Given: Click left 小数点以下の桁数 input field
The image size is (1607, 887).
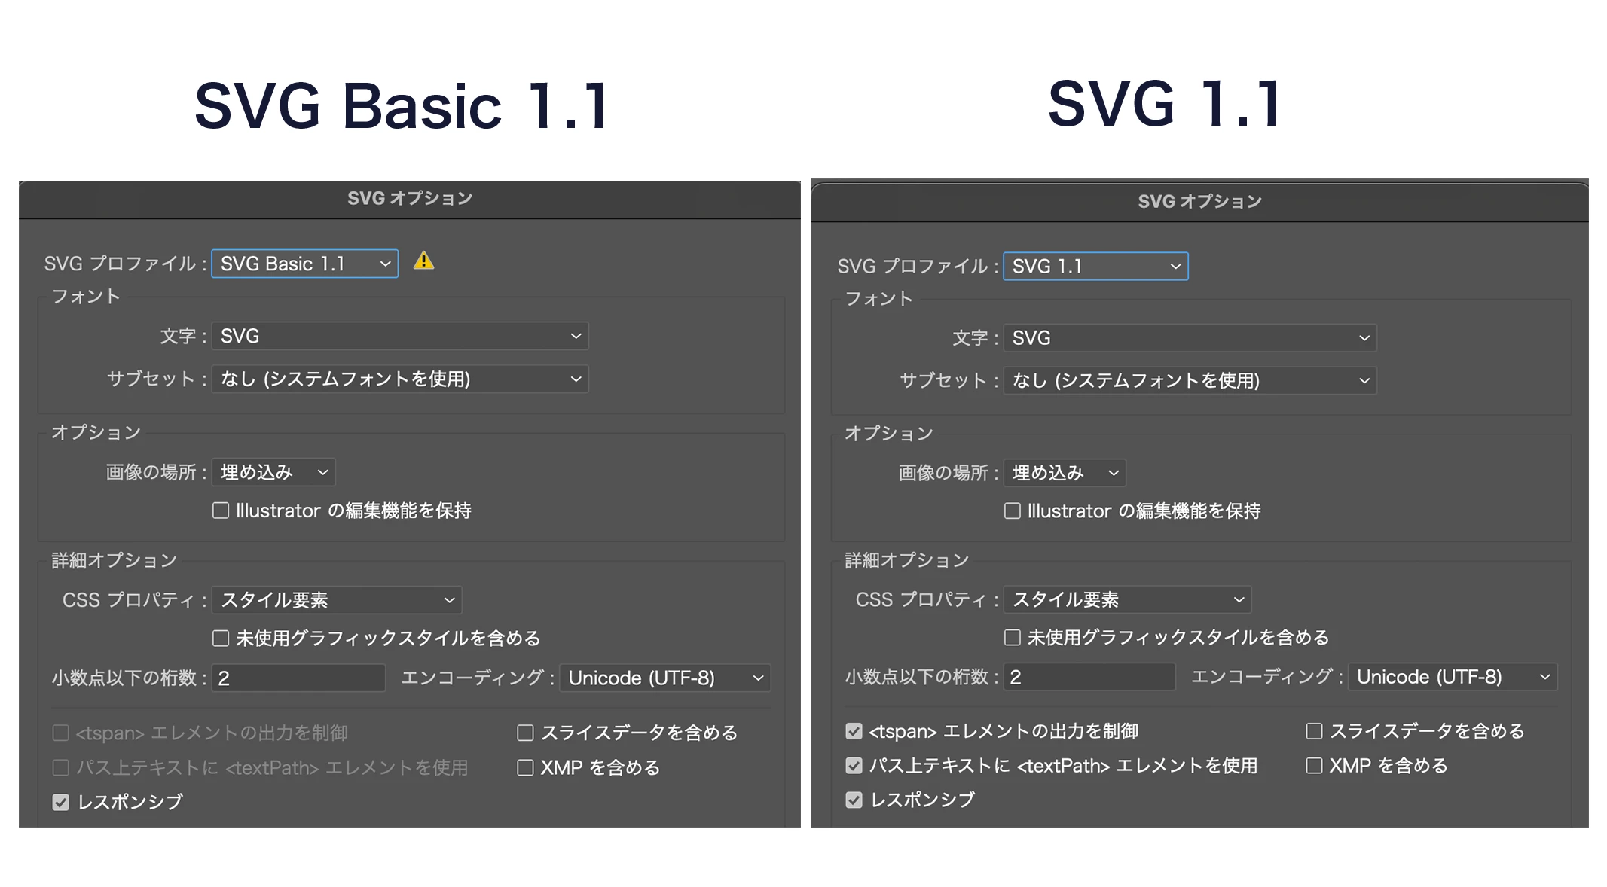Looking at the screenshot, I should pos(298,678).
